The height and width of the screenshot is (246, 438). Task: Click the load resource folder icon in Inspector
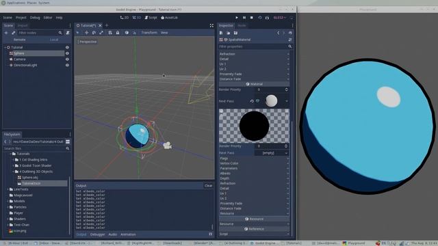(228, 33)
